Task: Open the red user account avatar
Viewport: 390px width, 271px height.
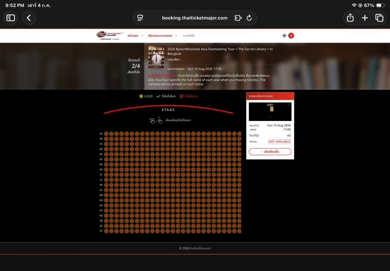Action: [x=291, y=35]
